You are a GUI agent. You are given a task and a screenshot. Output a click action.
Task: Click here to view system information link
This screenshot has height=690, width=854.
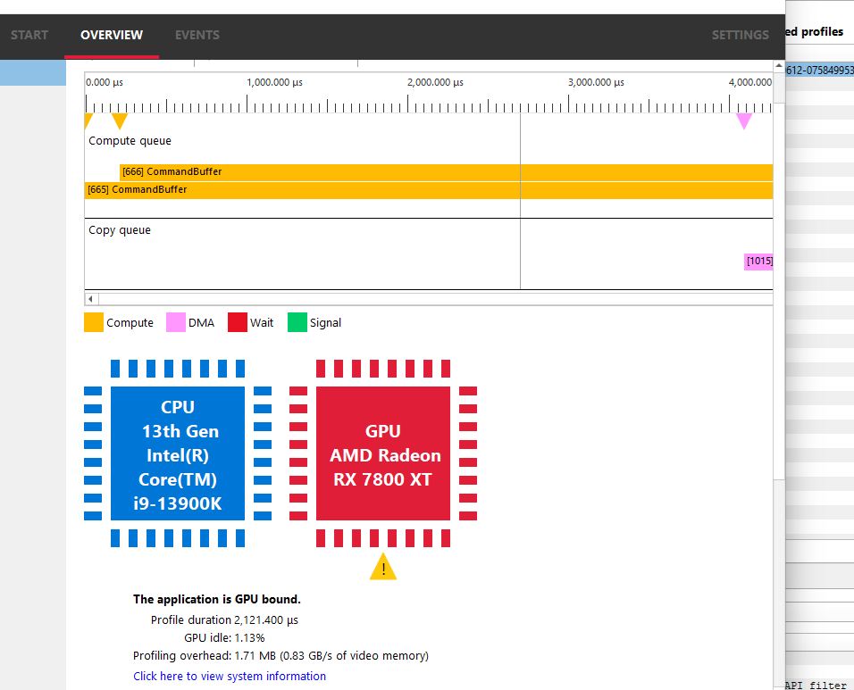tap(230, 677)
